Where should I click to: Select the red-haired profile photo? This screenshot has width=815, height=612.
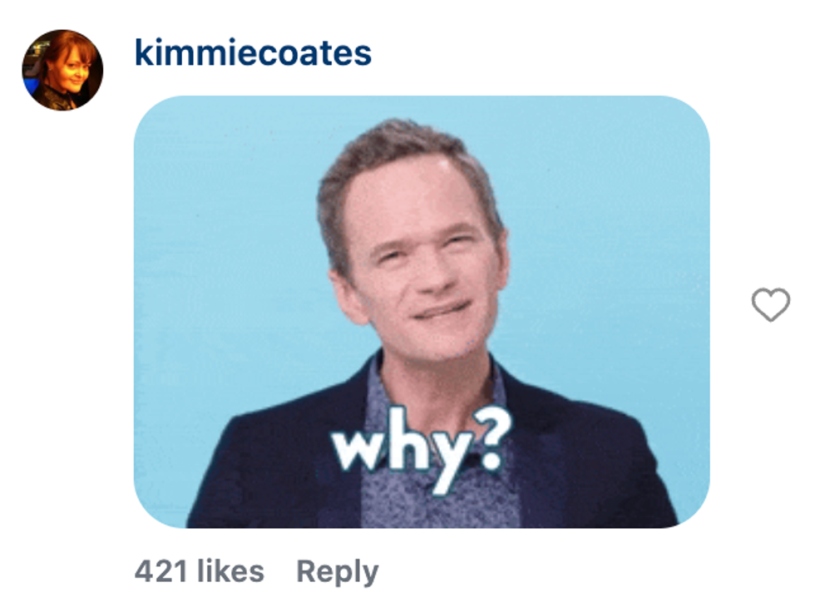click(62, 70)
